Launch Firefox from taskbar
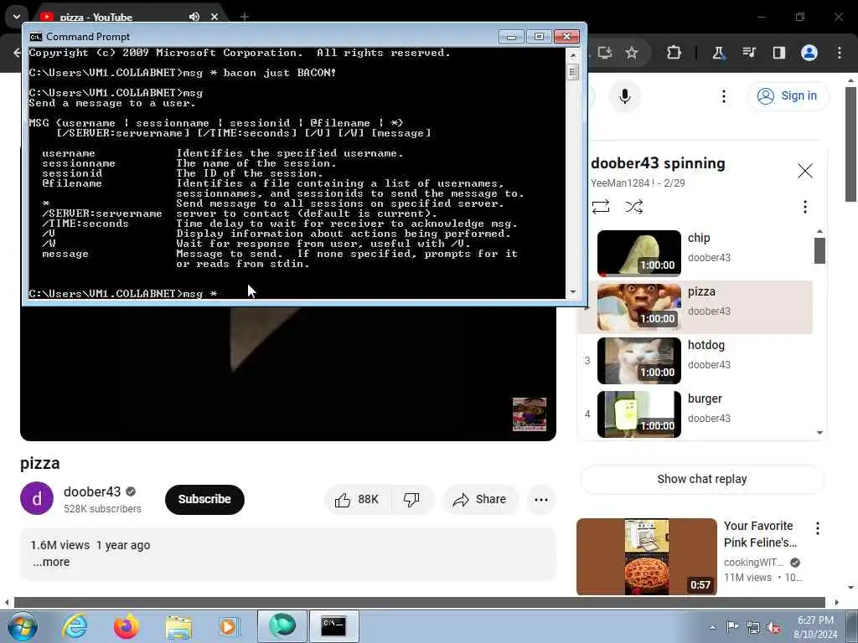This screenshot has width=858, height=643. coord(127,626)
